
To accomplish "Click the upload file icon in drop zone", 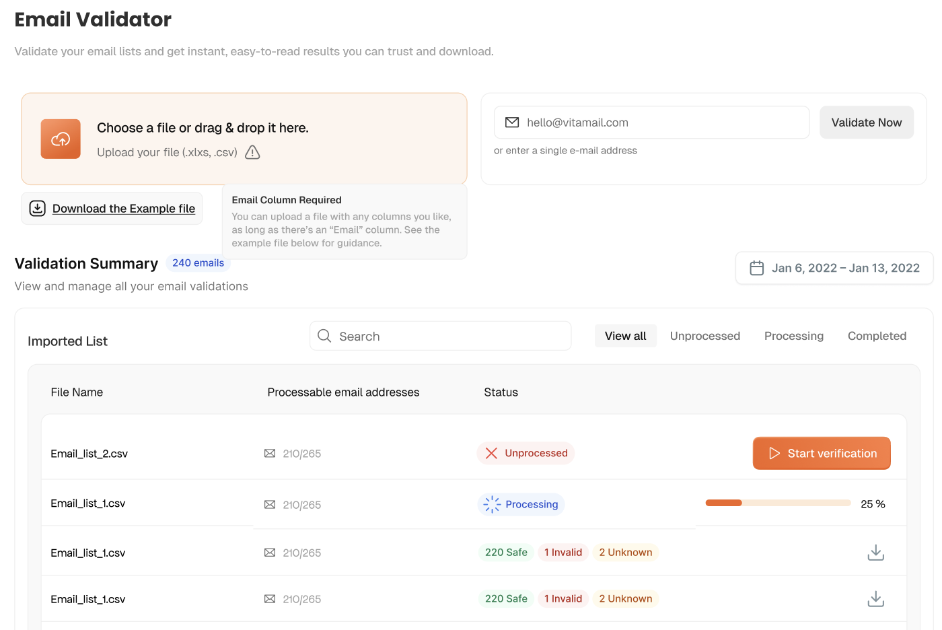I will 61,139.
